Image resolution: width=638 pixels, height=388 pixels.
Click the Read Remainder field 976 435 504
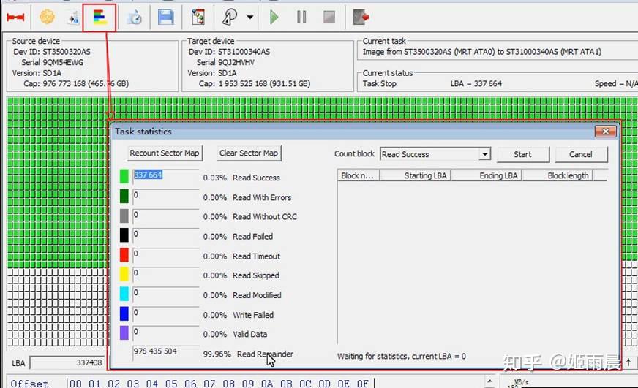[x=166, y=353]
